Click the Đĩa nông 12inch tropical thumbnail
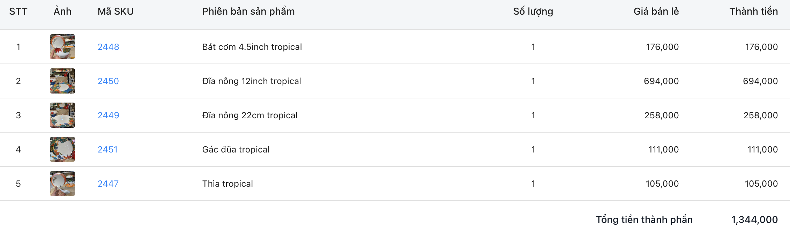The height and width of the screenshot is (231, 790). [62, 81]
